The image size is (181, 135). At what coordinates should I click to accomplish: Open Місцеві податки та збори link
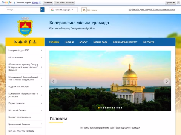21,131
